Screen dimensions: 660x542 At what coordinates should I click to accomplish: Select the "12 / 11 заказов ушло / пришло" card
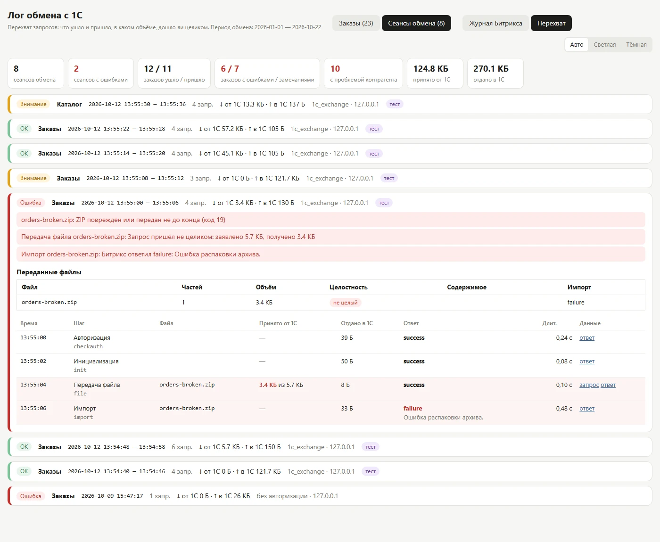click(174, 73)
